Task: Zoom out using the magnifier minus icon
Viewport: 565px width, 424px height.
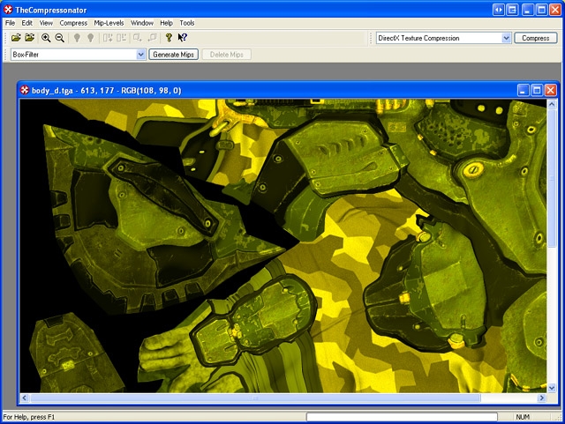Action: tap(59, 38)
